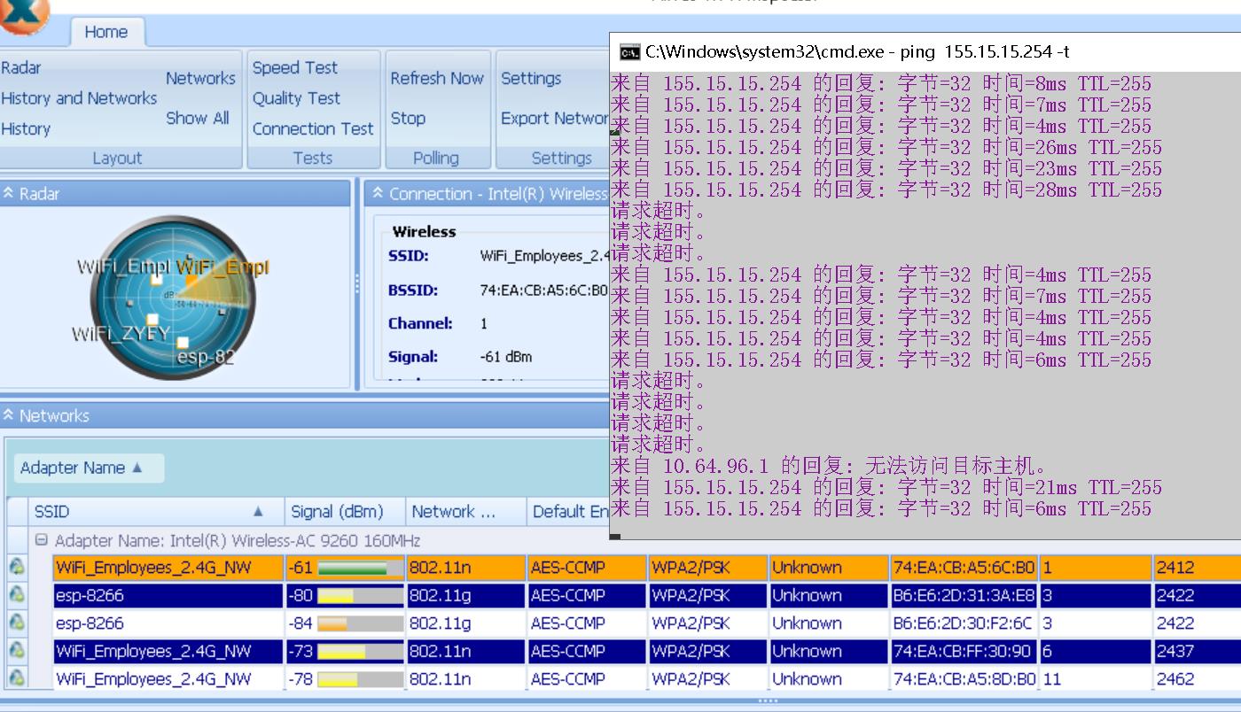Image resolution: width=1241 pixels, height=712 pixels.
Task: Run the Connection Test
Action: coord(313,129)
